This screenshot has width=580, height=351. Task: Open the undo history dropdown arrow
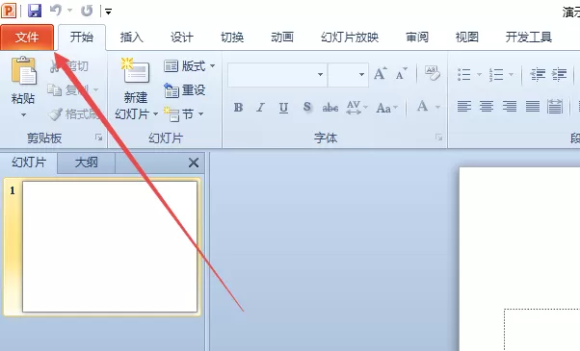69,11
